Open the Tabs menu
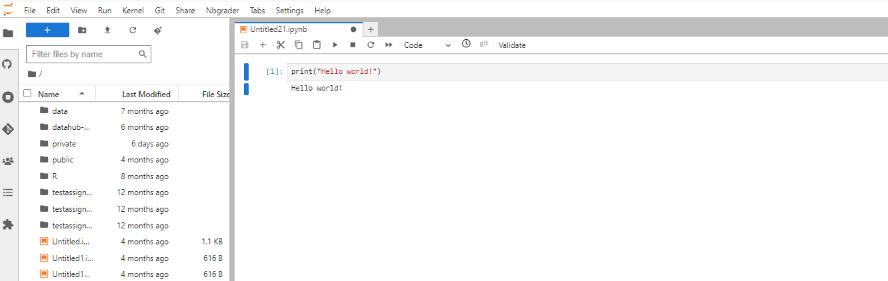 [257, 11]
